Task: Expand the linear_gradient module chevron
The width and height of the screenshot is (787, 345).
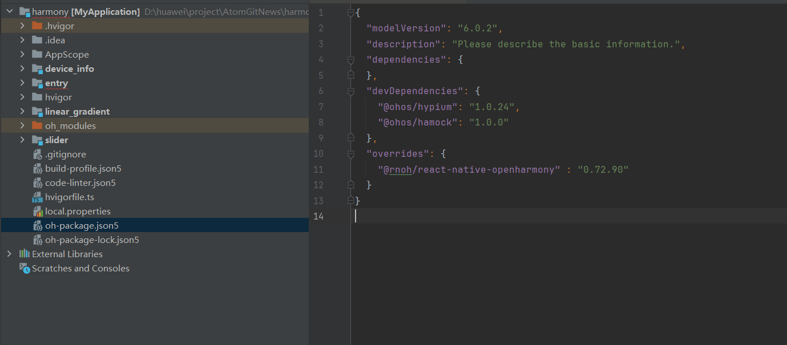Action: [x=22, y=111]
